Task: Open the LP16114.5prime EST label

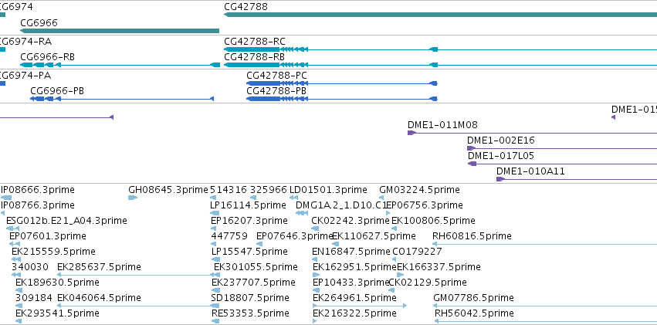Action: [x=248, y=205]
